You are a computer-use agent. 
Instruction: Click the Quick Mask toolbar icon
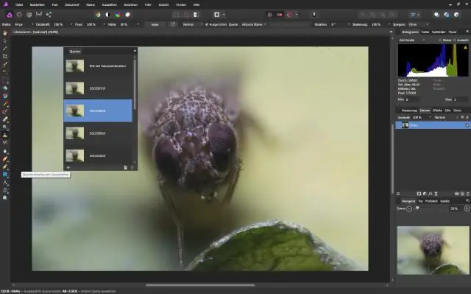(x=217, y=15)
